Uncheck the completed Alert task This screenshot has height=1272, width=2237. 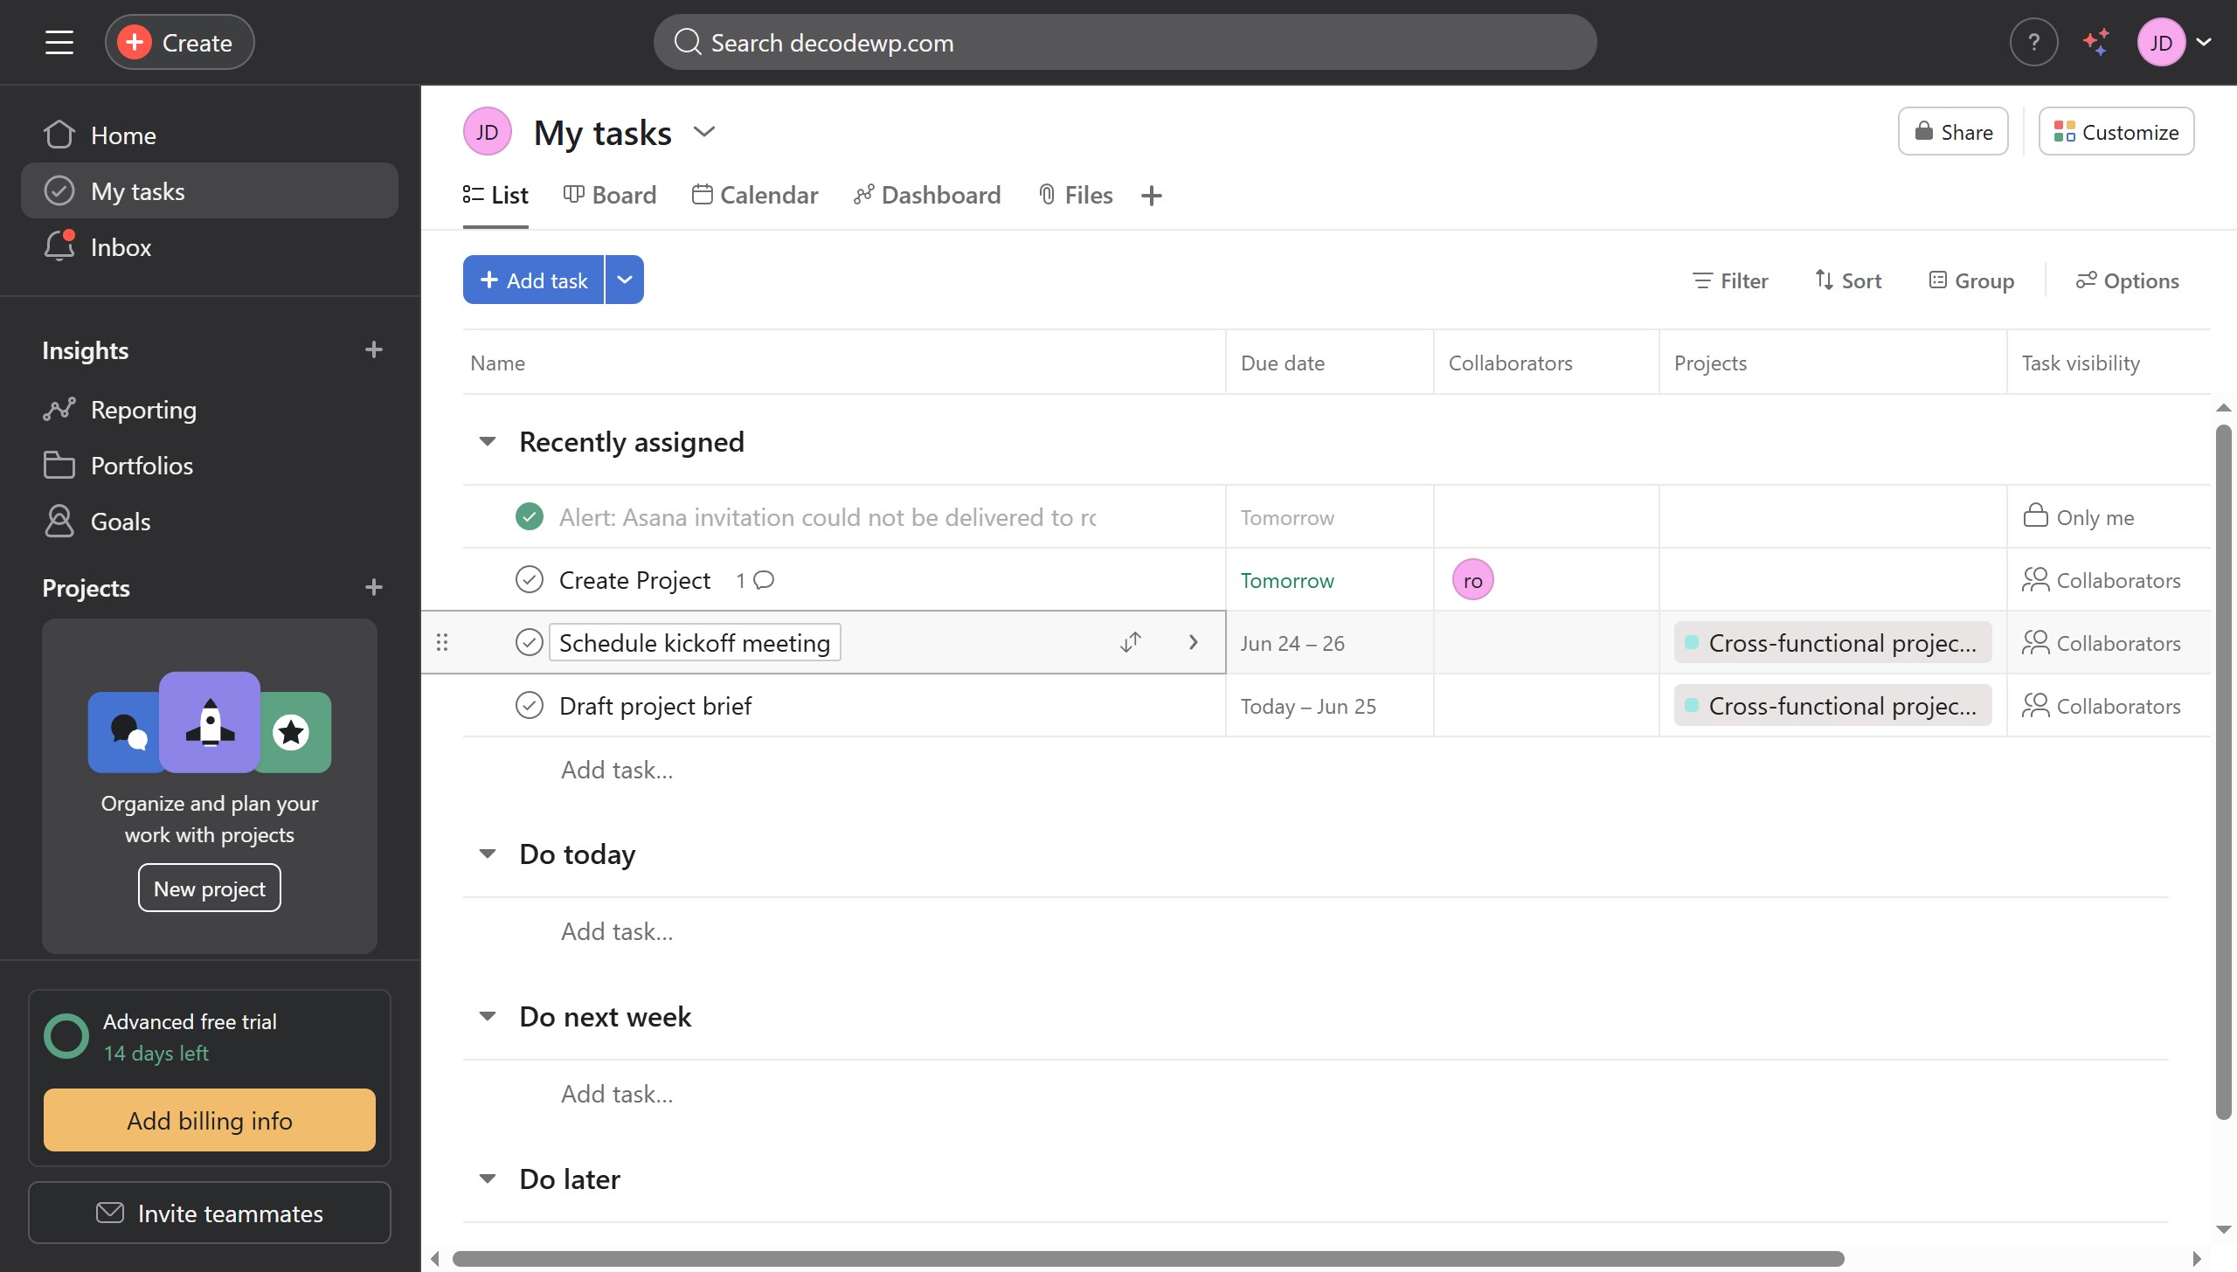(530, 517)
